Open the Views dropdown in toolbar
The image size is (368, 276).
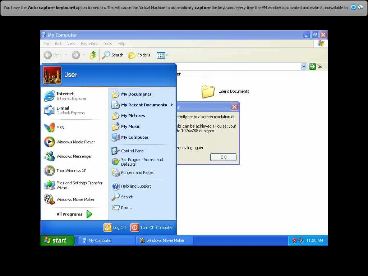pos(162,55)
